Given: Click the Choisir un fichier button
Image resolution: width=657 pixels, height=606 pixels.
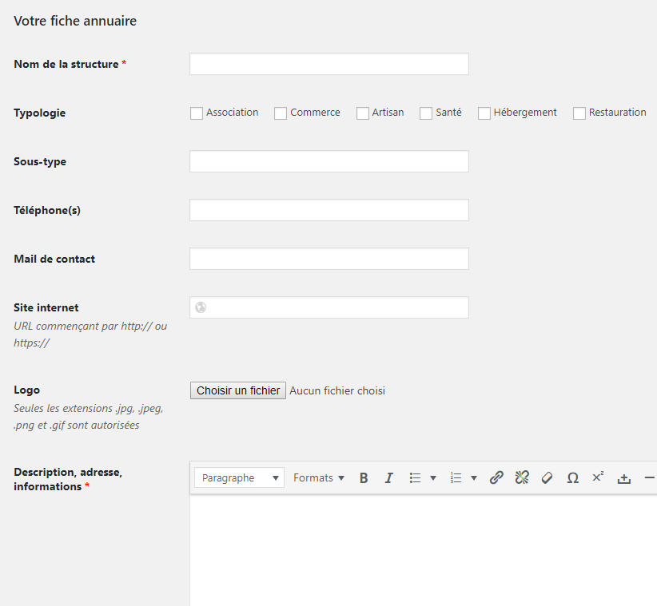Looking at the screenshot, I should pyautogui.click(x=238, y=390).
